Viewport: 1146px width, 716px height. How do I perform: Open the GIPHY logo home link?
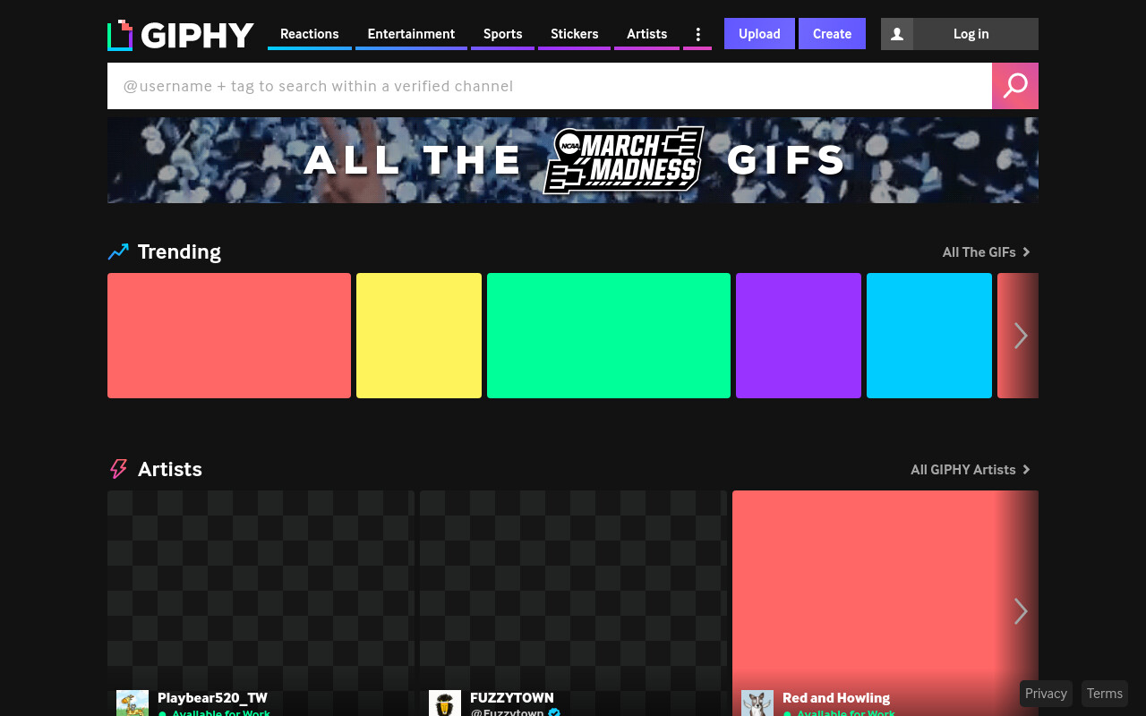[181, 35]
